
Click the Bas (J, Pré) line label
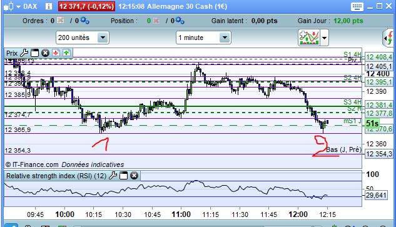coord(343,149)
